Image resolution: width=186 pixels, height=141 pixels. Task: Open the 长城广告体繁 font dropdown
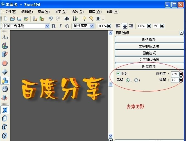(47, 26)
